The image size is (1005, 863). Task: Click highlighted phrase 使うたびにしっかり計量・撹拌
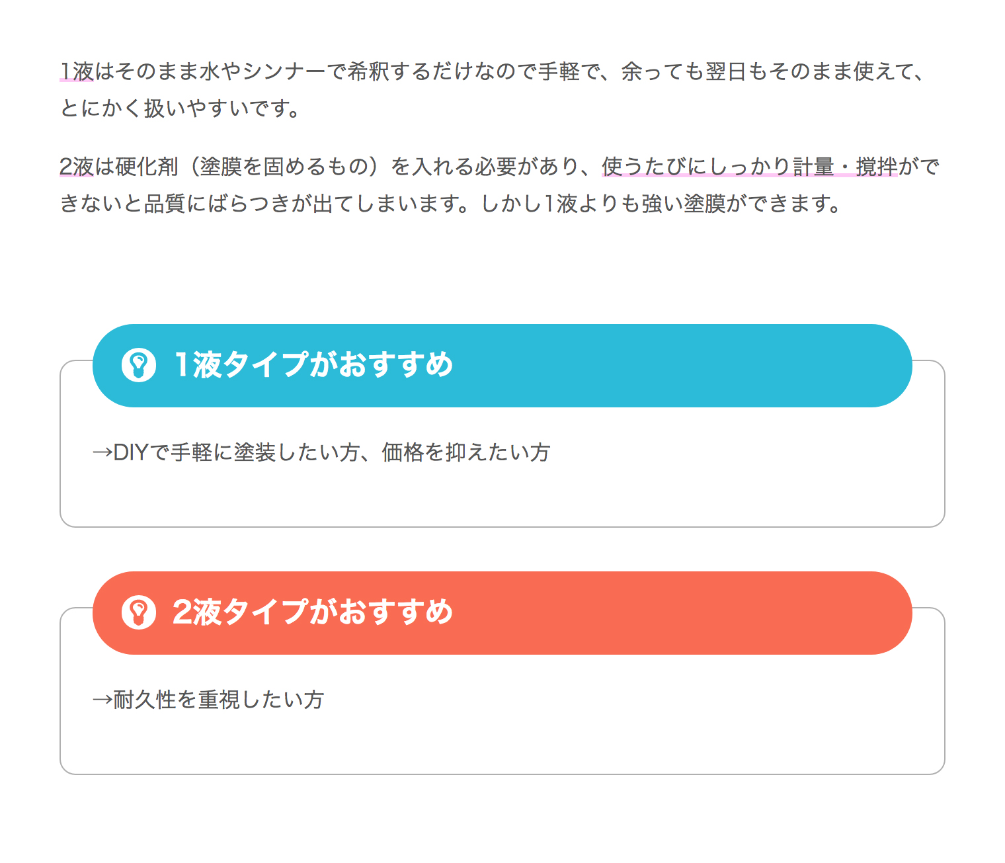[749, 167]
